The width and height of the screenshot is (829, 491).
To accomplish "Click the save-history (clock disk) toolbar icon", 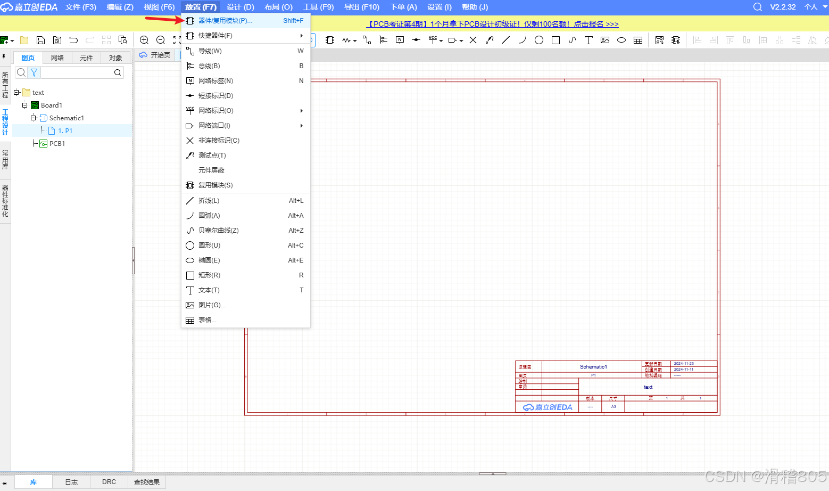I will [57, 40].
